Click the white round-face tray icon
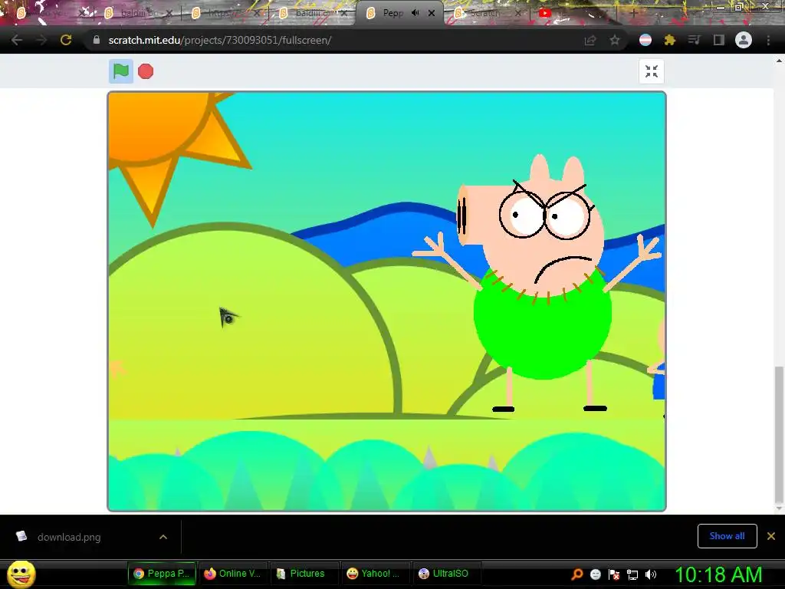The width and height of the screenshot is (785, 589). 595,574
